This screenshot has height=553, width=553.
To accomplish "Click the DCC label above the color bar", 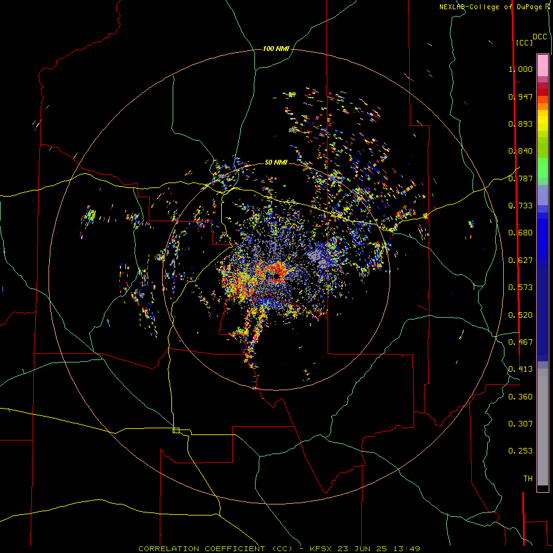I will [540, 37].
